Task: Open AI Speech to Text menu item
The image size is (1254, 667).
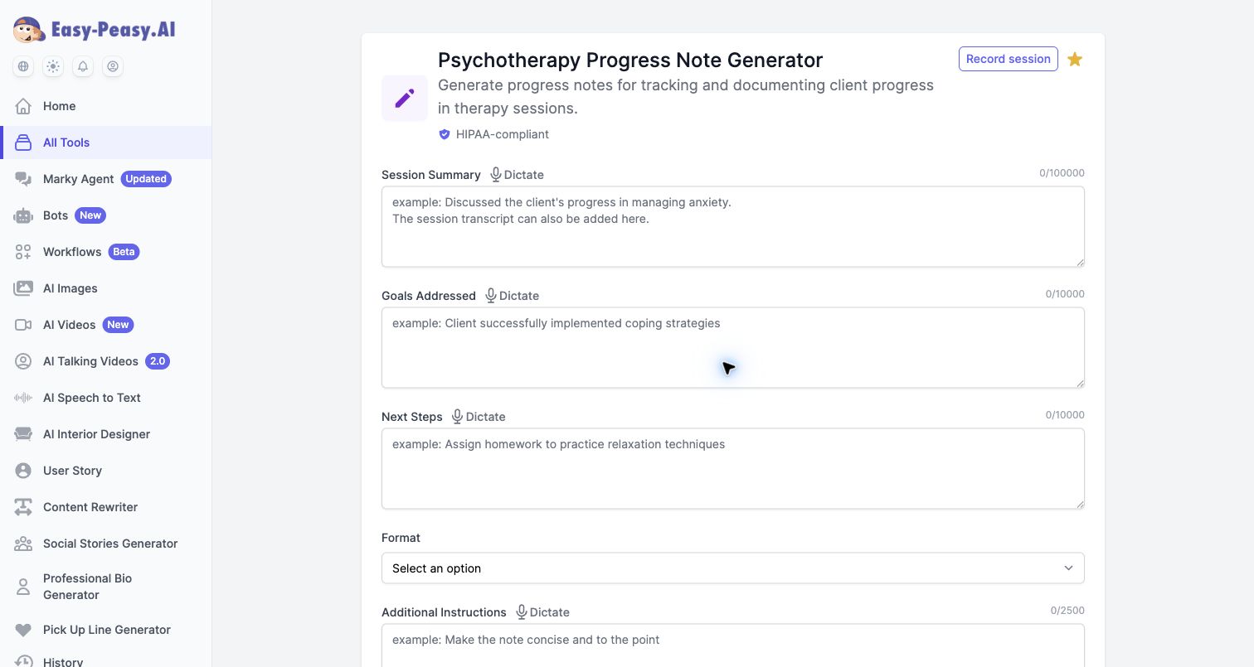Action: tap(106, 398)
